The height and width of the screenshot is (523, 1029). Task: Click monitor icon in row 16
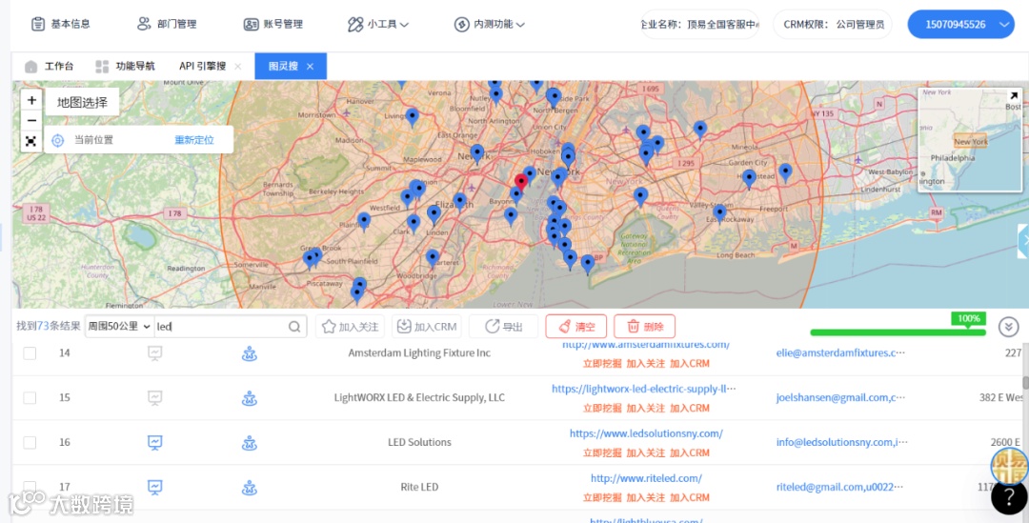click(x=155, y=442)
